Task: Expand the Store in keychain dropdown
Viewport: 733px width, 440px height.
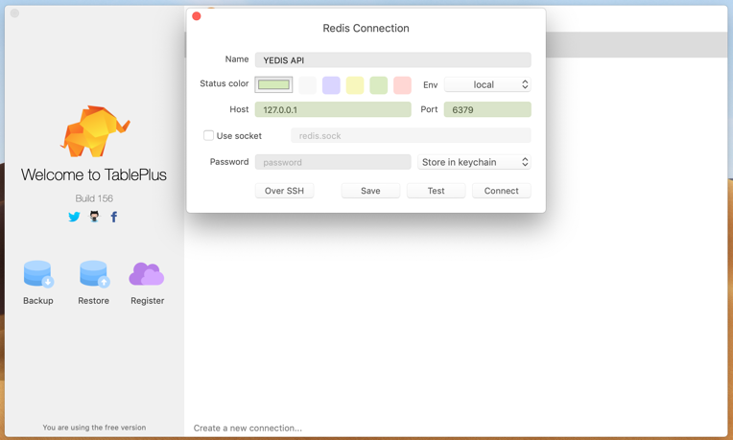Action: (x=474, y=162)
